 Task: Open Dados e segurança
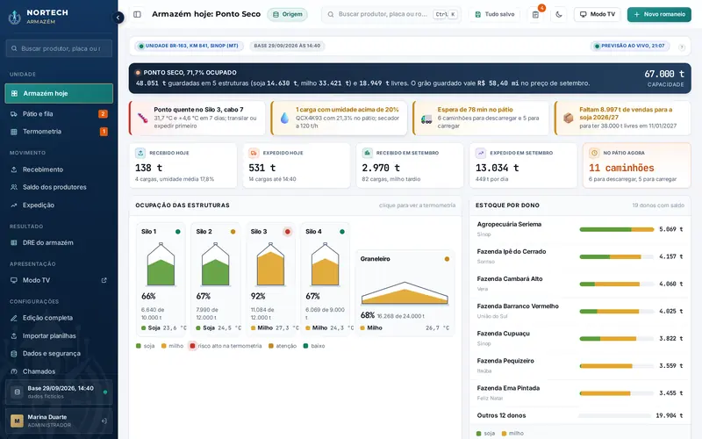(59, 354)
